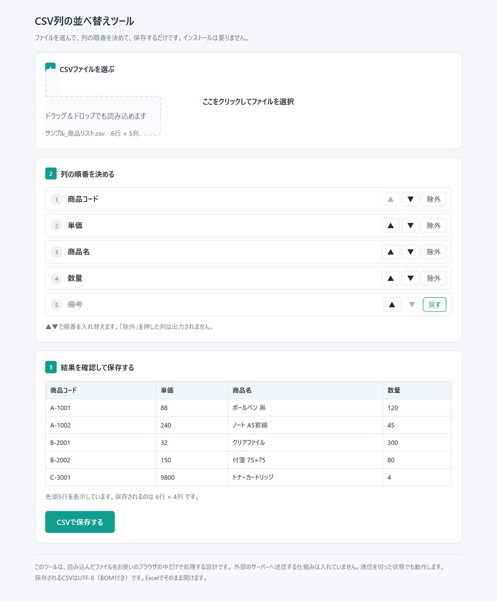Click the file name サンプル_商品リスト.csv

[75, 133]
